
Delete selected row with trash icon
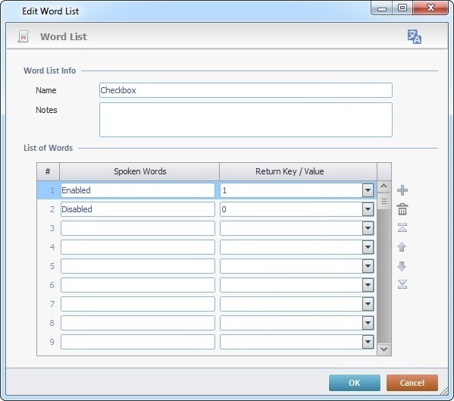tap(402, 209)
